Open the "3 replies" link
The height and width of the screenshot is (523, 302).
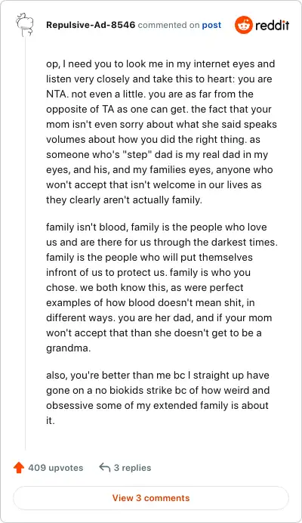(132, 468)
